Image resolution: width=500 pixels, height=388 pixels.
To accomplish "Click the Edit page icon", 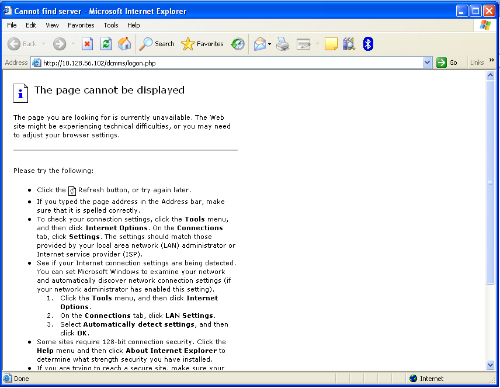I will (x=303, y=44).
